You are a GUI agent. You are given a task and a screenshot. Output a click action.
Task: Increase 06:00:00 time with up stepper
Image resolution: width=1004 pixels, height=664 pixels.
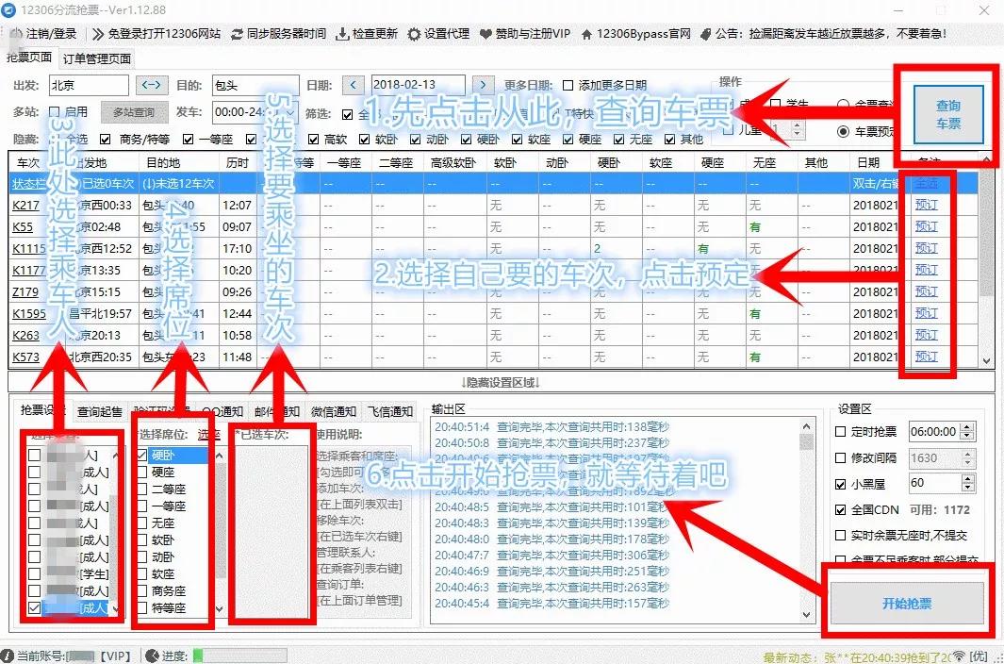tap(966, 426)
